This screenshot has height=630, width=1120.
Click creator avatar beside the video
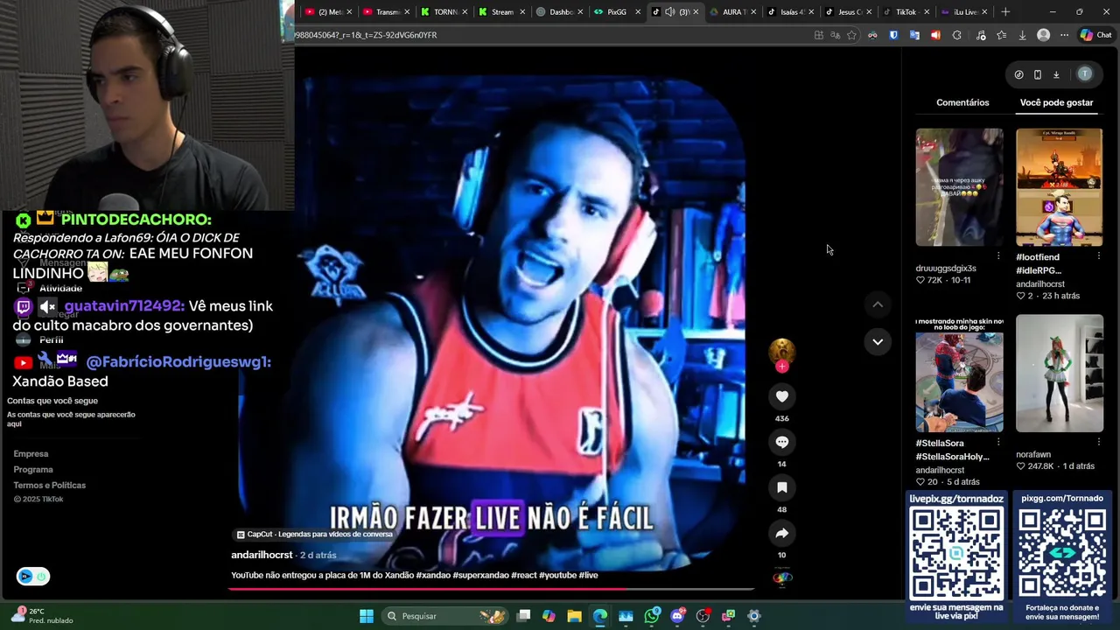[x=781, y=351]
